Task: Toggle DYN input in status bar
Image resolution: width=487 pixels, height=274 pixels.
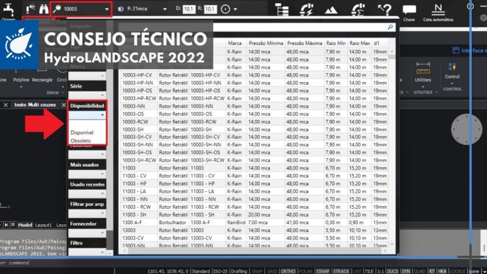Action: point(406,271)
